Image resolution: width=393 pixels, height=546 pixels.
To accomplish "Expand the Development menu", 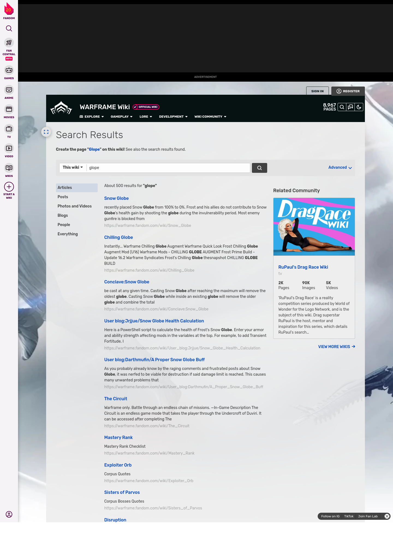I will point(173,117).
